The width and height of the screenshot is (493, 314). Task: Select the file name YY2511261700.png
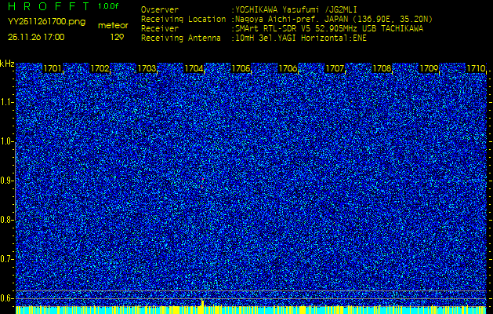(46, 22)
